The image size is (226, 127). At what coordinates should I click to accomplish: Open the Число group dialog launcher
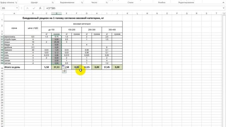point(107,2)
